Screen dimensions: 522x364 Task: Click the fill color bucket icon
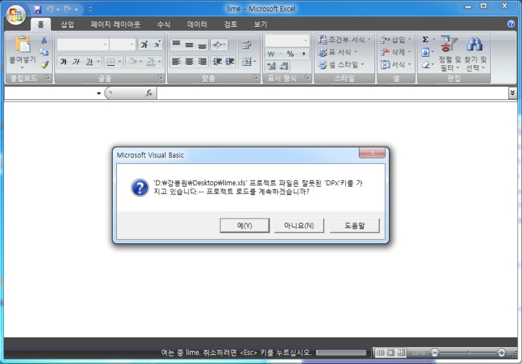pos(132,61)
